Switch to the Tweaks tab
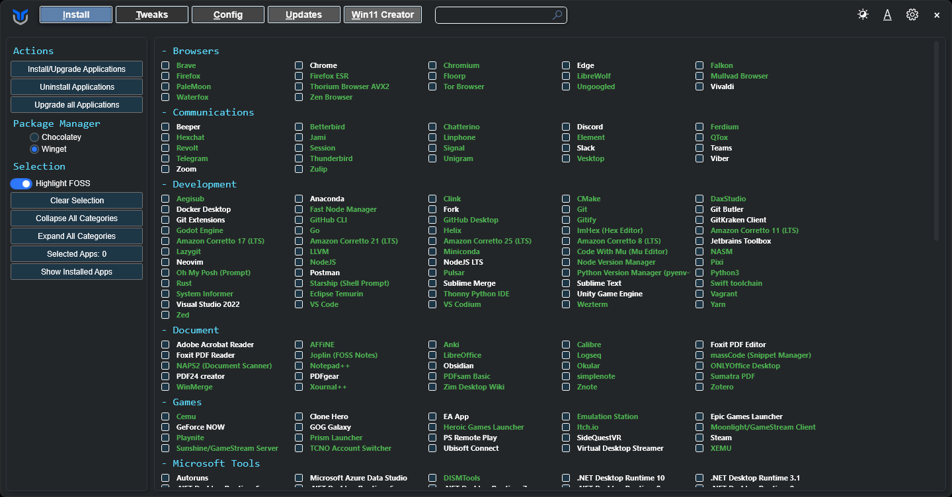This screenshot has height=497, width=952. click(x=152, y=15)
